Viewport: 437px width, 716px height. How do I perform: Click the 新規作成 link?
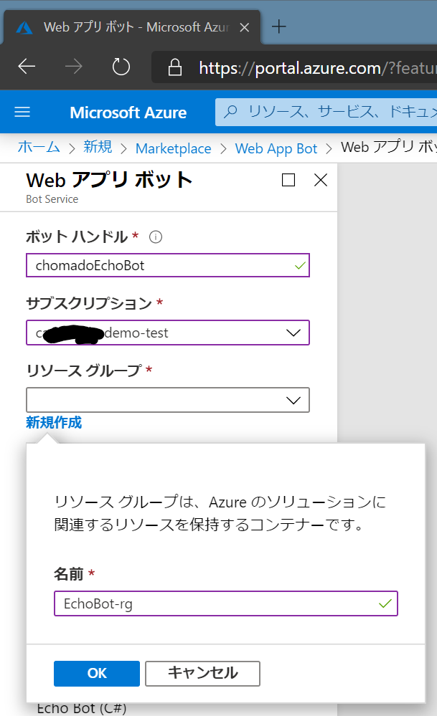54,422
